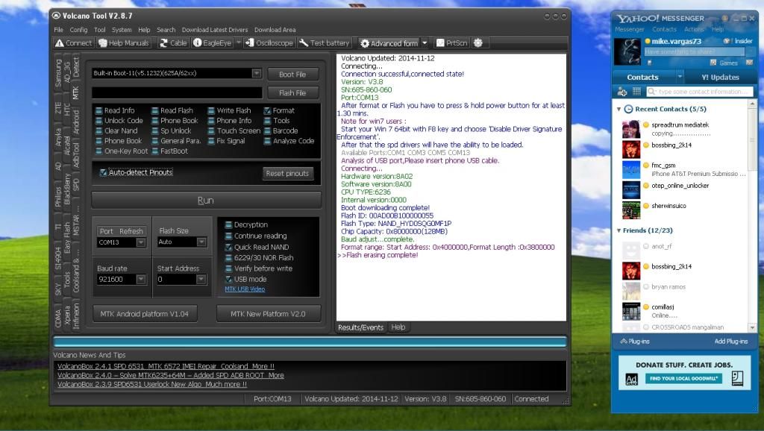764x431 pixels.
Task: Expand the Advanced form dropdown arrow
Action: point(425,43)
